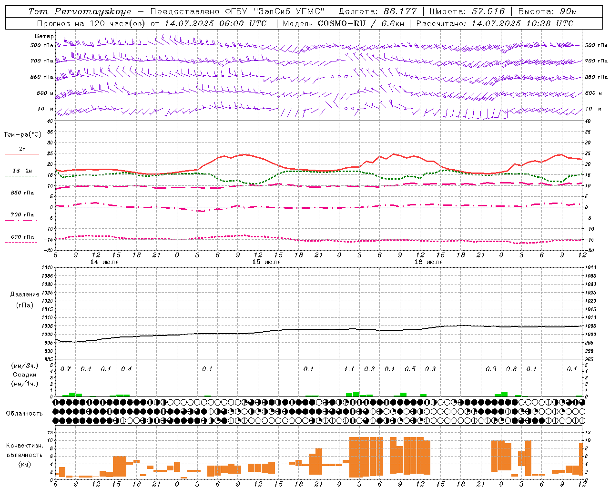Click the elevation text "Высота: 90м"
Image resolution: width=610 pixels, height=488 pixels.
pos(547,11)
